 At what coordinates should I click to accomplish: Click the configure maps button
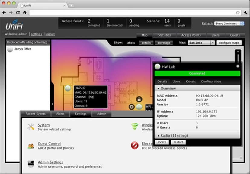coord(229,43)
